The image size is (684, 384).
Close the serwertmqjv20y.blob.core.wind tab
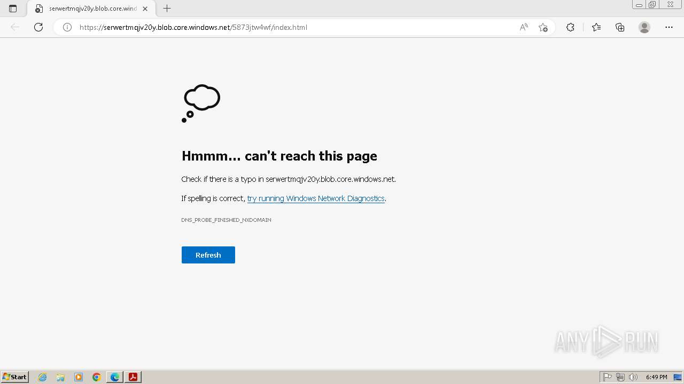(x=145, y=9)
